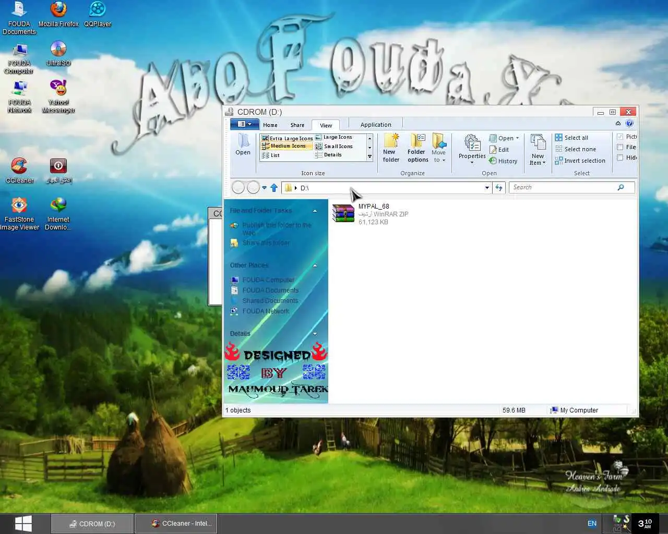Viewport: 668px width, 534px height.
Task: Open the Open button dropdown arrow
Action: pyautogui.click(x=517, y=138)
